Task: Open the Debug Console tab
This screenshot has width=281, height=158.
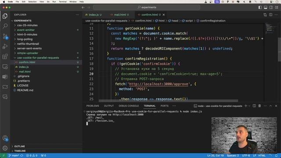Action: click(129, 106)
